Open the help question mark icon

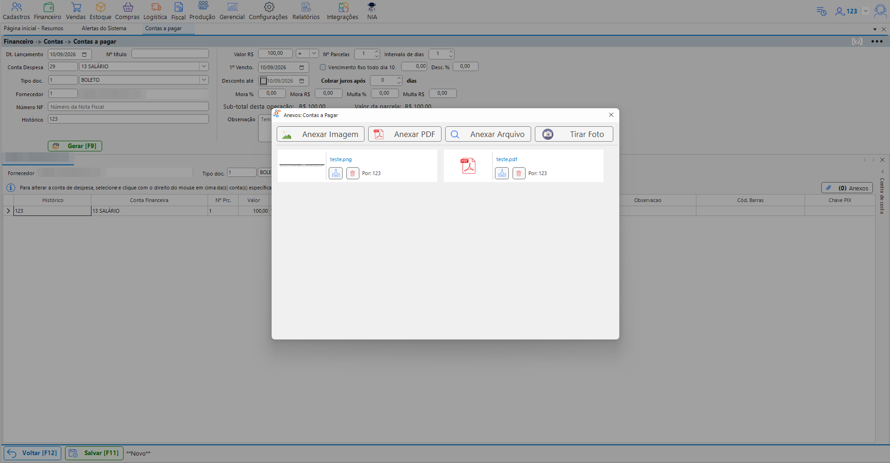857,41
